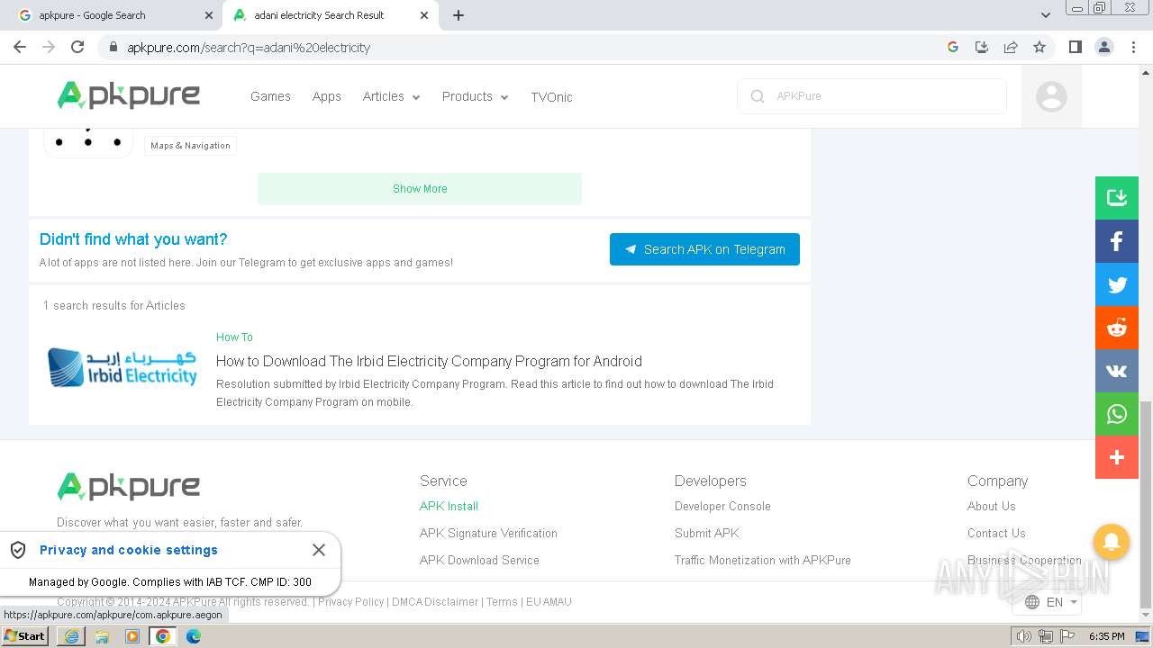Screen dimensions: 1153x648
Task: Open Contact Us link
Action: point(996,533)
